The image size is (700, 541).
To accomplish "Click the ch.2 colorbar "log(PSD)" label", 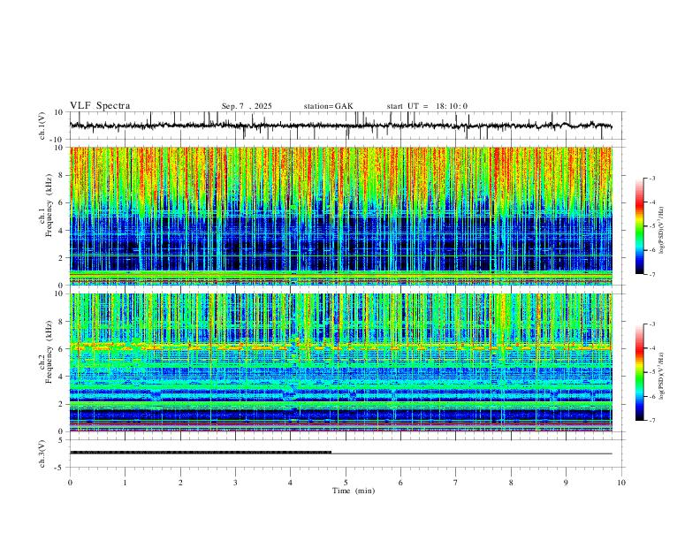I will click(661, 377).
